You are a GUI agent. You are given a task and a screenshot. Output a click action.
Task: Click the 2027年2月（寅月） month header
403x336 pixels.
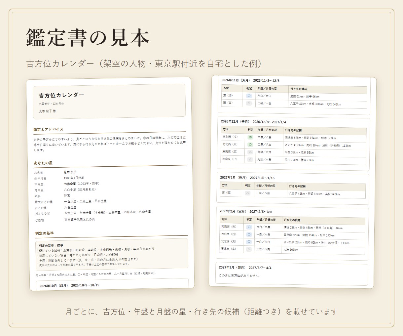click(246, 211)
